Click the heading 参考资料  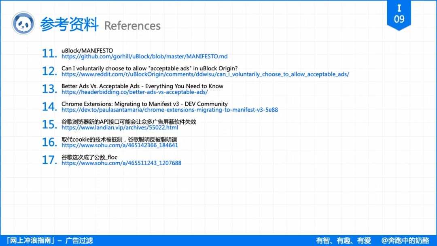[x=69, y=24]
